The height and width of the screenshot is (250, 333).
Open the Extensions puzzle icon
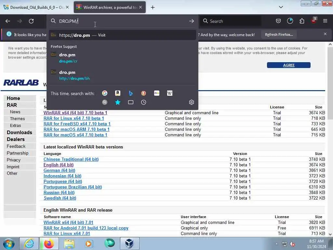coord(302,21)
